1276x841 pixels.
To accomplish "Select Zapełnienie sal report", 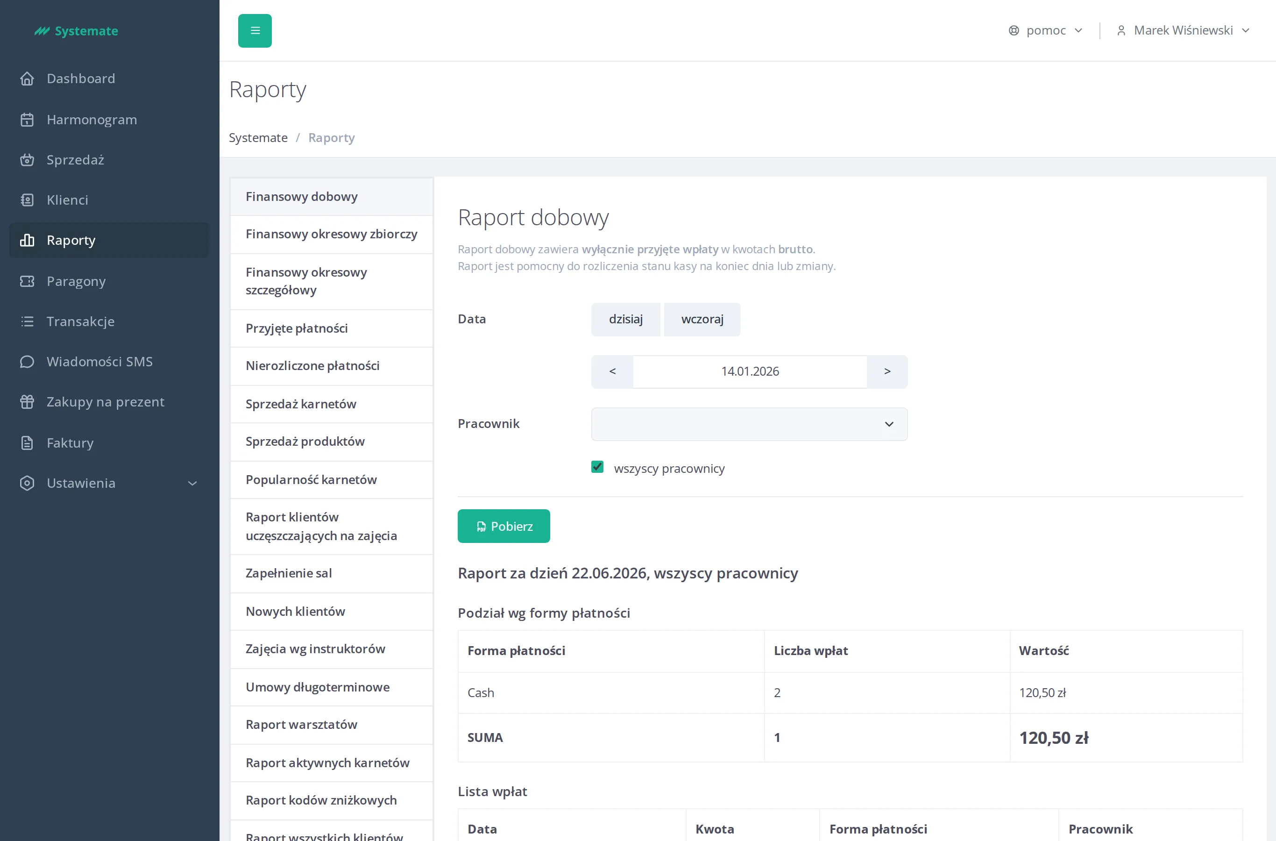I will coord(331,573).
